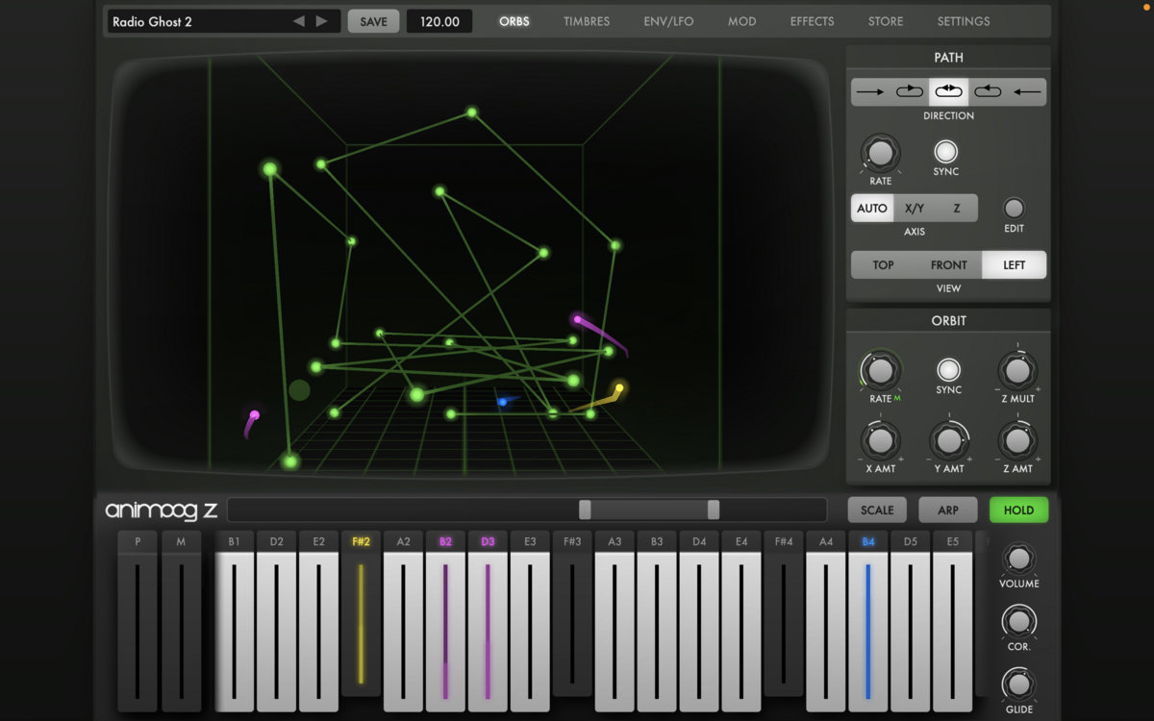
Task: Play the F#2 key on the keyboard
Action: click(362, 625)
